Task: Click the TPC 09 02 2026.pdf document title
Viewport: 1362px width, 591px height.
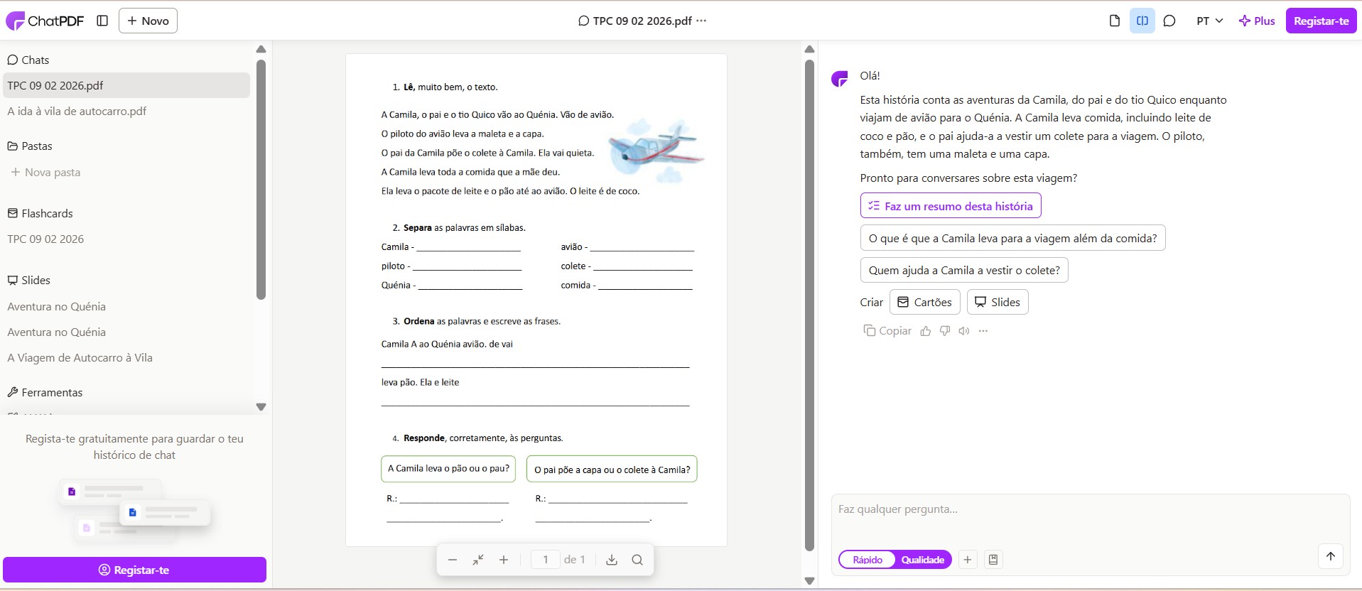Action: tap(642, 21)
